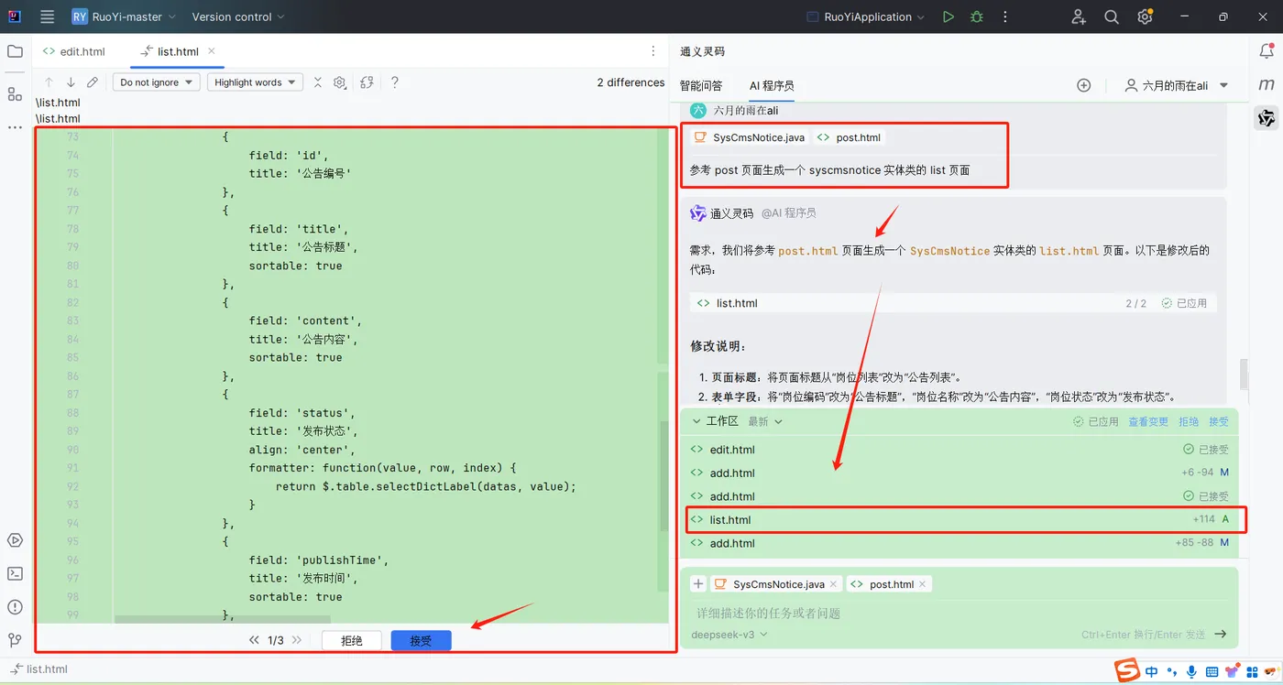This screenshot has height=685, width=1283.
Task: Open the RuoYi-master project dropdown
Action: coord(124,16)
